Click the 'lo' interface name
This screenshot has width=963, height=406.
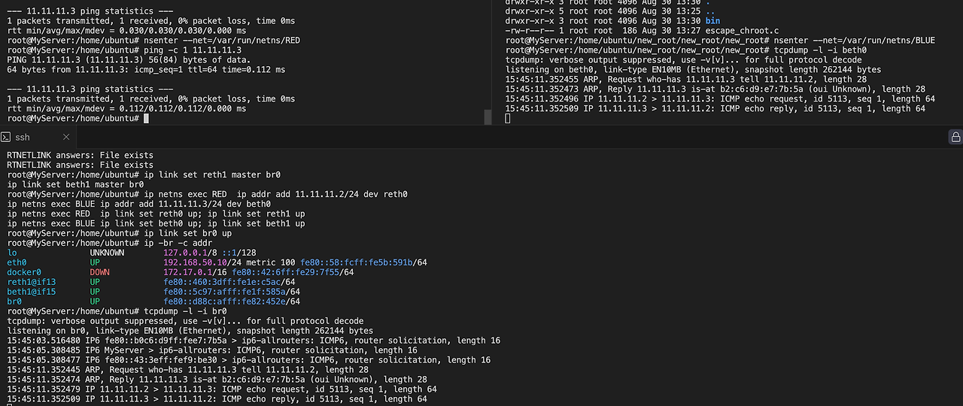(12, 252)
